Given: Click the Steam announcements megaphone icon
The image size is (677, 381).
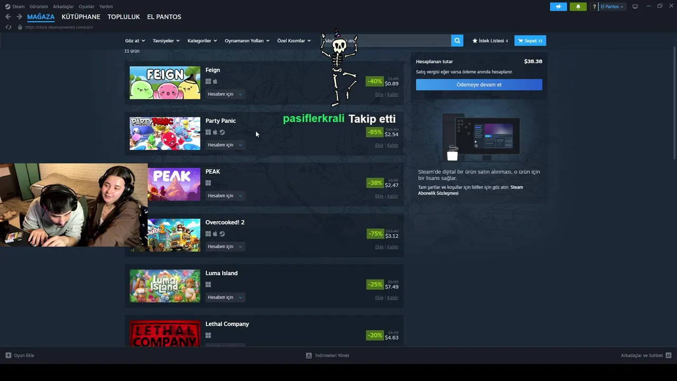Looking at the screenshot, I should 558,6.
